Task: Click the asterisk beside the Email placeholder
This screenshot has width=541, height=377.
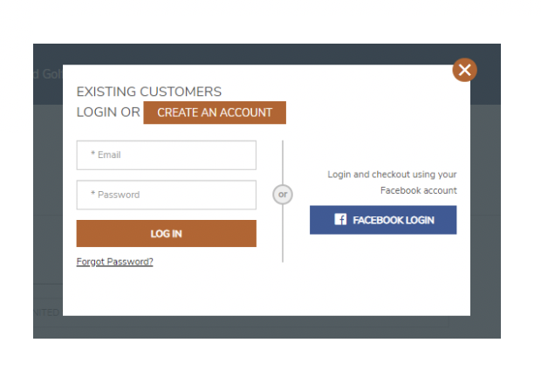Action: (x=92, y=154)
